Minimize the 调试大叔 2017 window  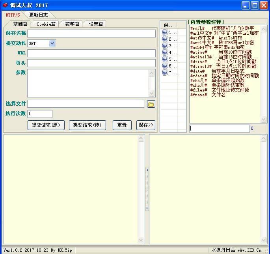point(246,6)
